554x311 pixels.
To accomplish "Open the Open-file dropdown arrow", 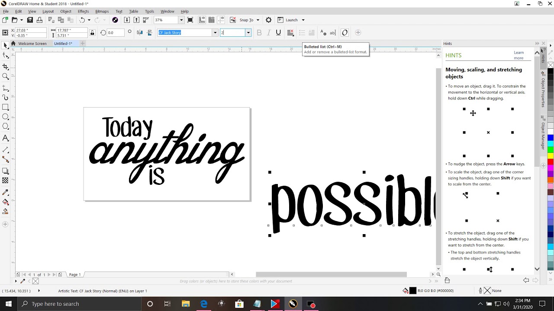I will click(x=21, y=20).
